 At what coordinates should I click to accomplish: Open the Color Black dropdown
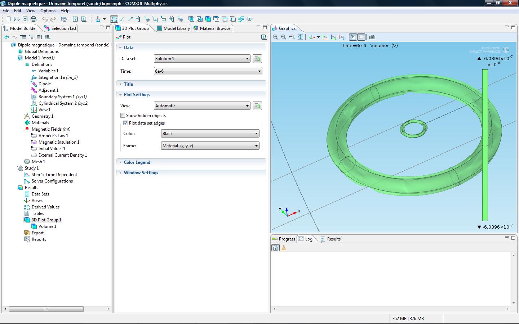(210, 134)
